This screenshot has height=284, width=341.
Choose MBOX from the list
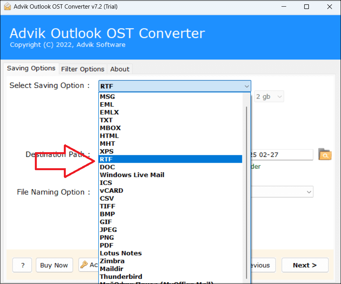(x=170, y=128)
